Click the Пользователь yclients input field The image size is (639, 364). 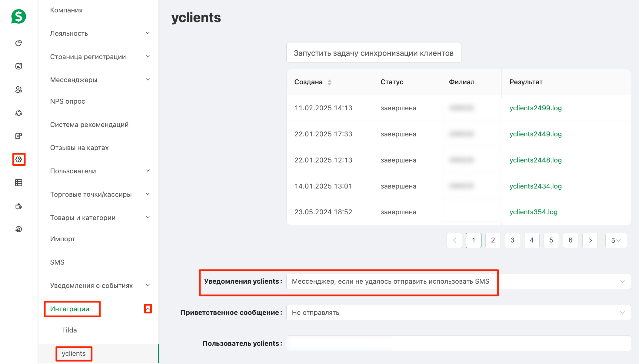tap(458, 343)
